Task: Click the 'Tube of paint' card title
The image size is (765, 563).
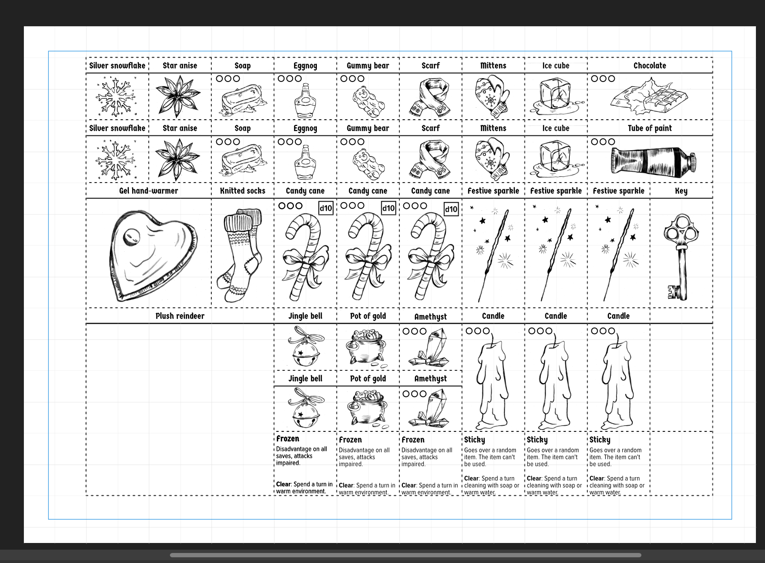Action: (650, 128)
